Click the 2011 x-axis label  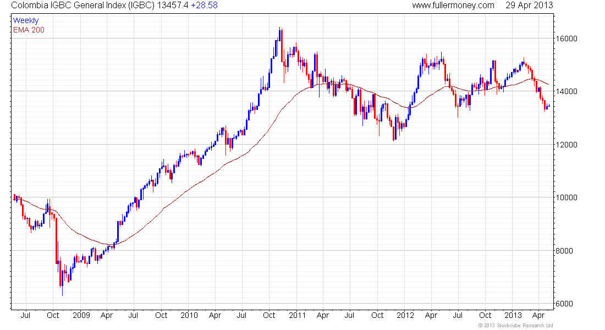297,315
